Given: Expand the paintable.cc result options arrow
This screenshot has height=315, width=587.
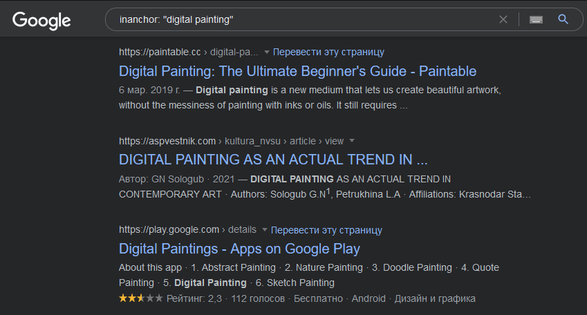Looking at the screenshot, I should (267, 52).
